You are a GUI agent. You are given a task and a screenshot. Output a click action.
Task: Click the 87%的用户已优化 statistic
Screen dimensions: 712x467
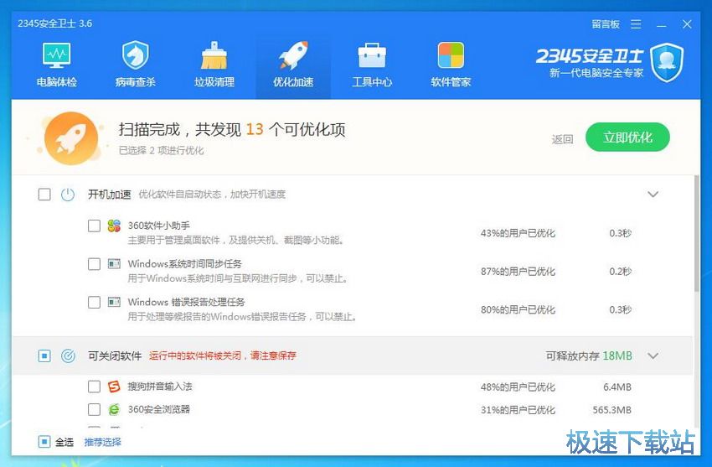click(x=519, y=271)
